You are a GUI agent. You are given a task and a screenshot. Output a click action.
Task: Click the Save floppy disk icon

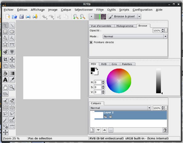coord(21,17)
